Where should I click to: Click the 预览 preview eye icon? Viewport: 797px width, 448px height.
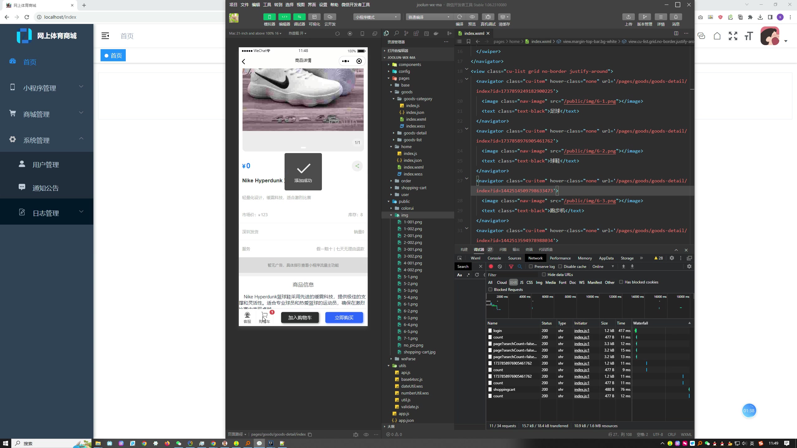(472, 17)
